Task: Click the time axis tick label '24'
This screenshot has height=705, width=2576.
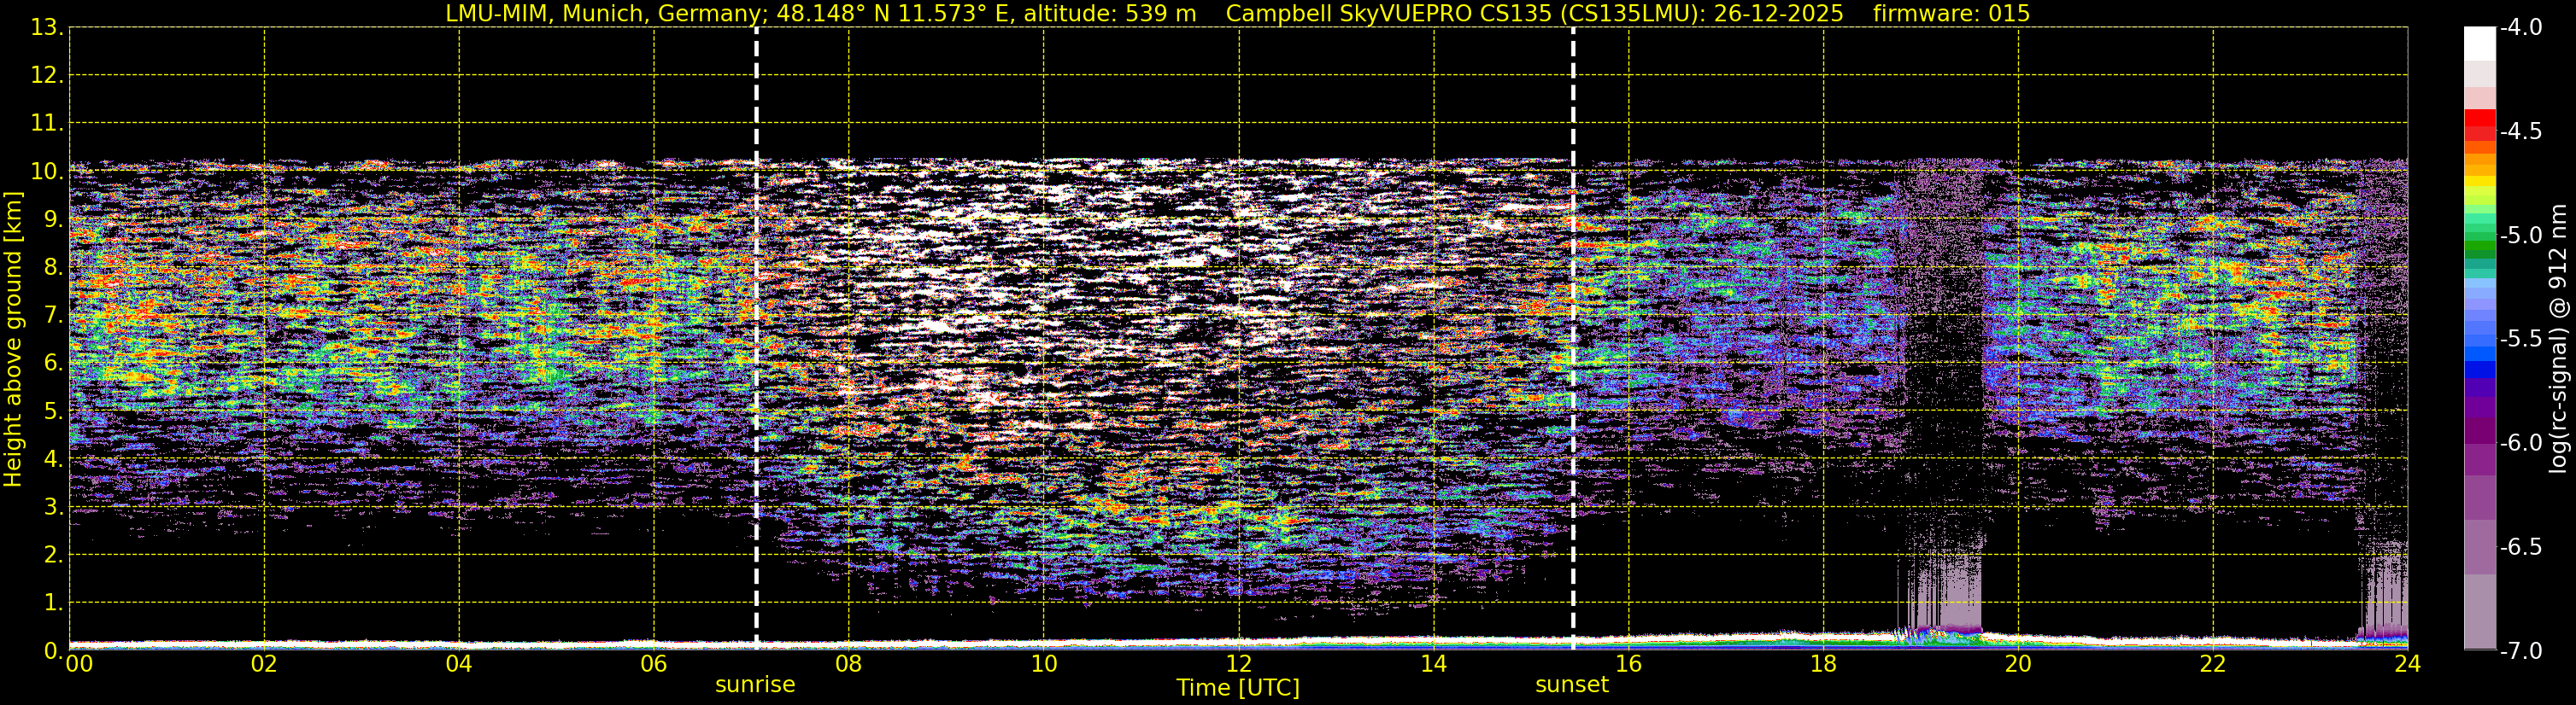Action: click(2407, 664)
